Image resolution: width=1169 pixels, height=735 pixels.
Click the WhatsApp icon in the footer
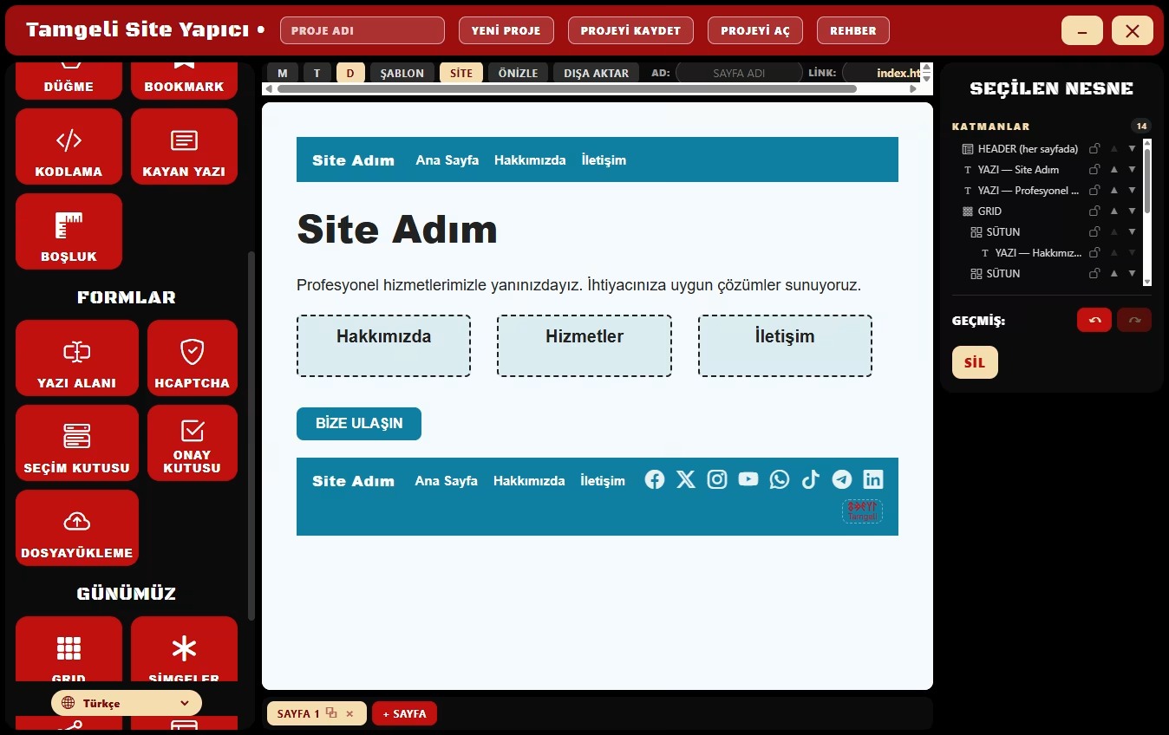780,479
